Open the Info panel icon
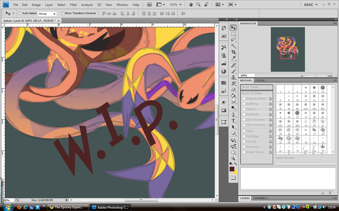Image resolution: width=339 pixels, height=211 pixels. tap(224, 71)
